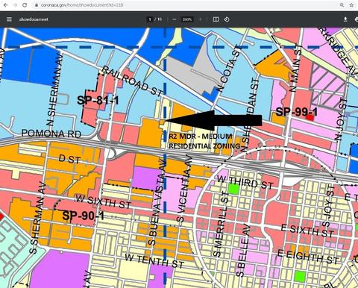Viewport: 358px width, 288px height.
Task: Download the PDF document
Action: pos(345,19)
